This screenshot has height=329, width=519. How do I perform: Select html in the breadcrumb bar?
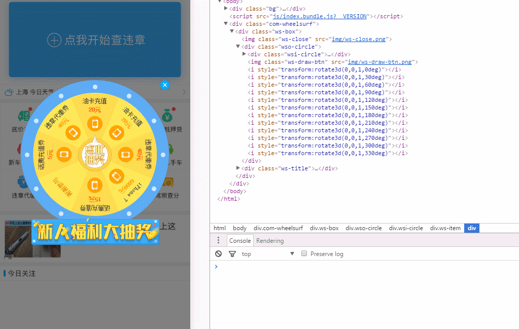220,228
